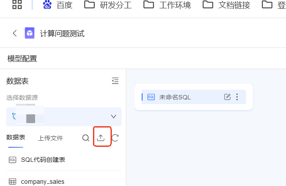Click the upload icon in red box
This screenshot has height=186, width=286.
pyautogui.click(x=101, y=138)
